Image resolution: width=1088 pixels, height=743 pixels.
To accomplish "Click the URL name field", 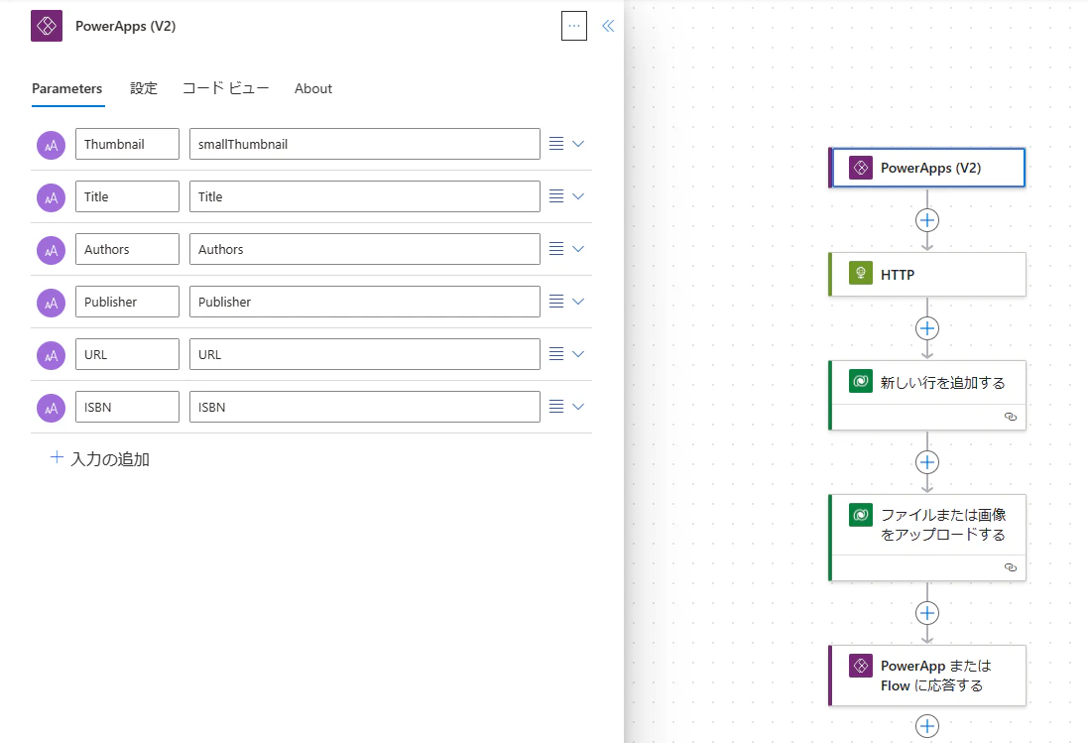I will point(127,354).
